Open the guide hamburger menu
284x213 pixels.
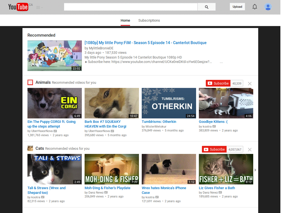[x=39, y=7]
